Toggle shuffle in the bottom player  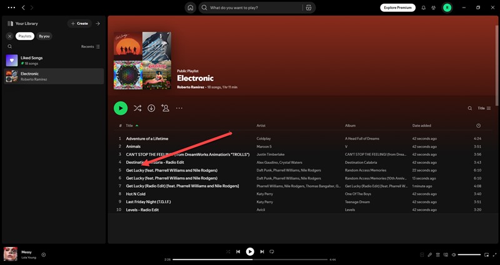click(x=228, y=252)
